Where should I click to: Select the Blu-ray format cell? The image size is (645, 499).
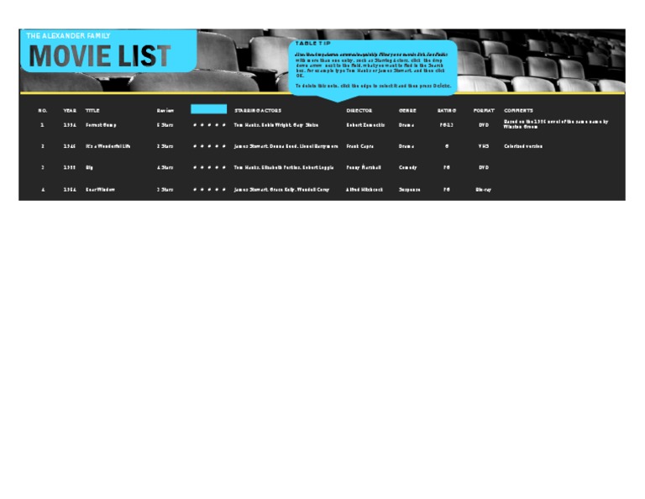[x=484, y=190]
